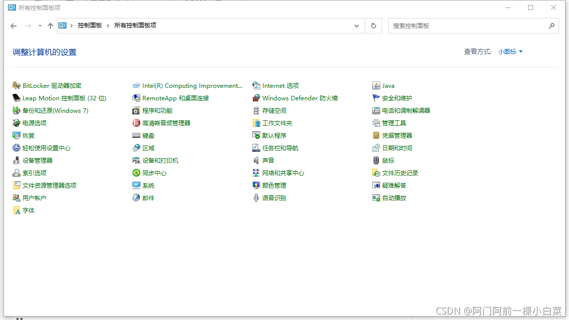Click the 鼠标 mouse icon
Screen dimensions: 569x320
pyautogui.click(x=376, y=160)
